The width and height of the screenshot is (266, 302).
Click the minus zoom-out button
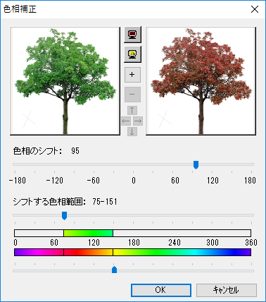(x=132, y=95)
